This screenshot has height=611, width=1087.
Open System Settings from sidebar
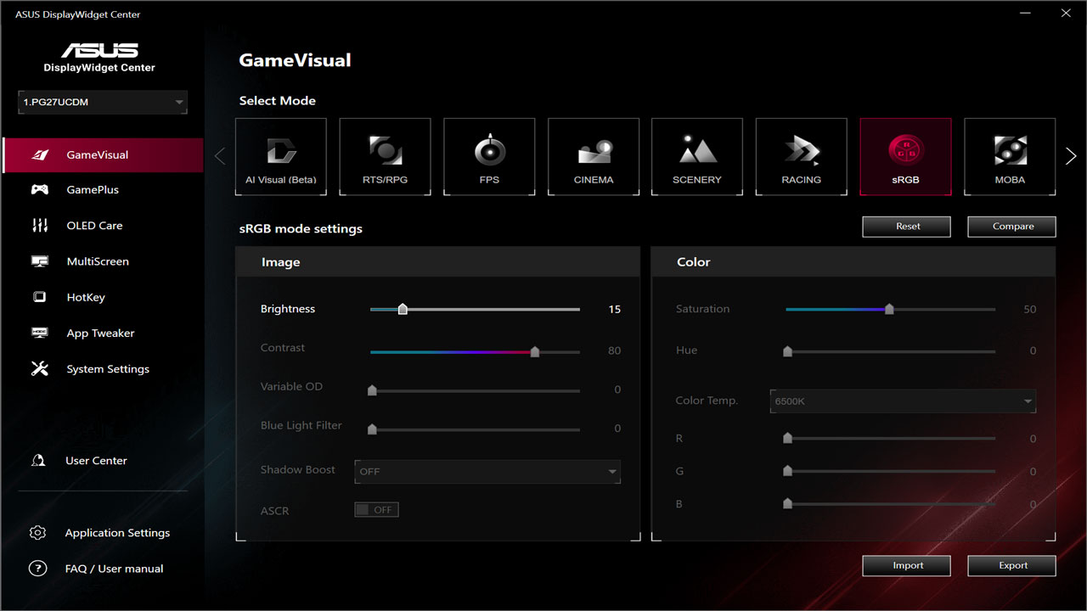point(108,369)
